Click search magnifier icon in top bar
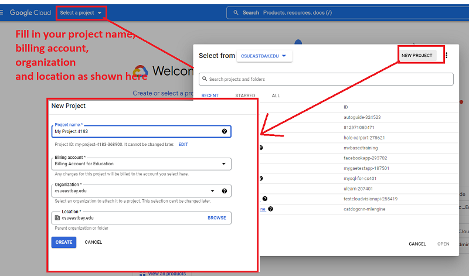Image resolution: width=469 pixels, height=276 pixels. coord(236,12)
